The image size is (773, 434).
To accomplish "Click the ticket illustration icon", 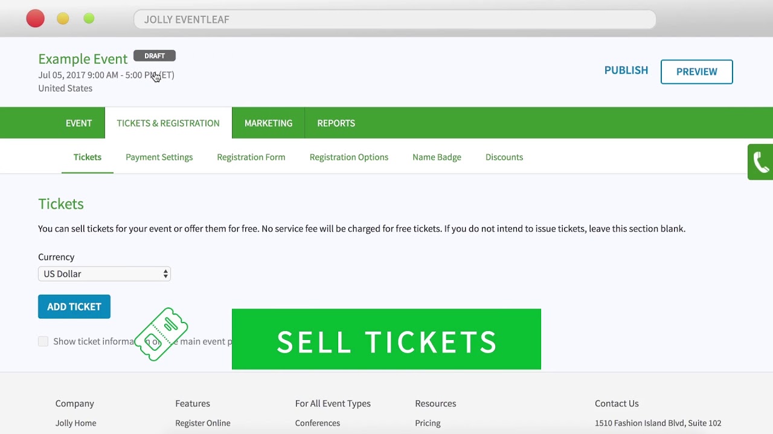I will tap(161, 334).
